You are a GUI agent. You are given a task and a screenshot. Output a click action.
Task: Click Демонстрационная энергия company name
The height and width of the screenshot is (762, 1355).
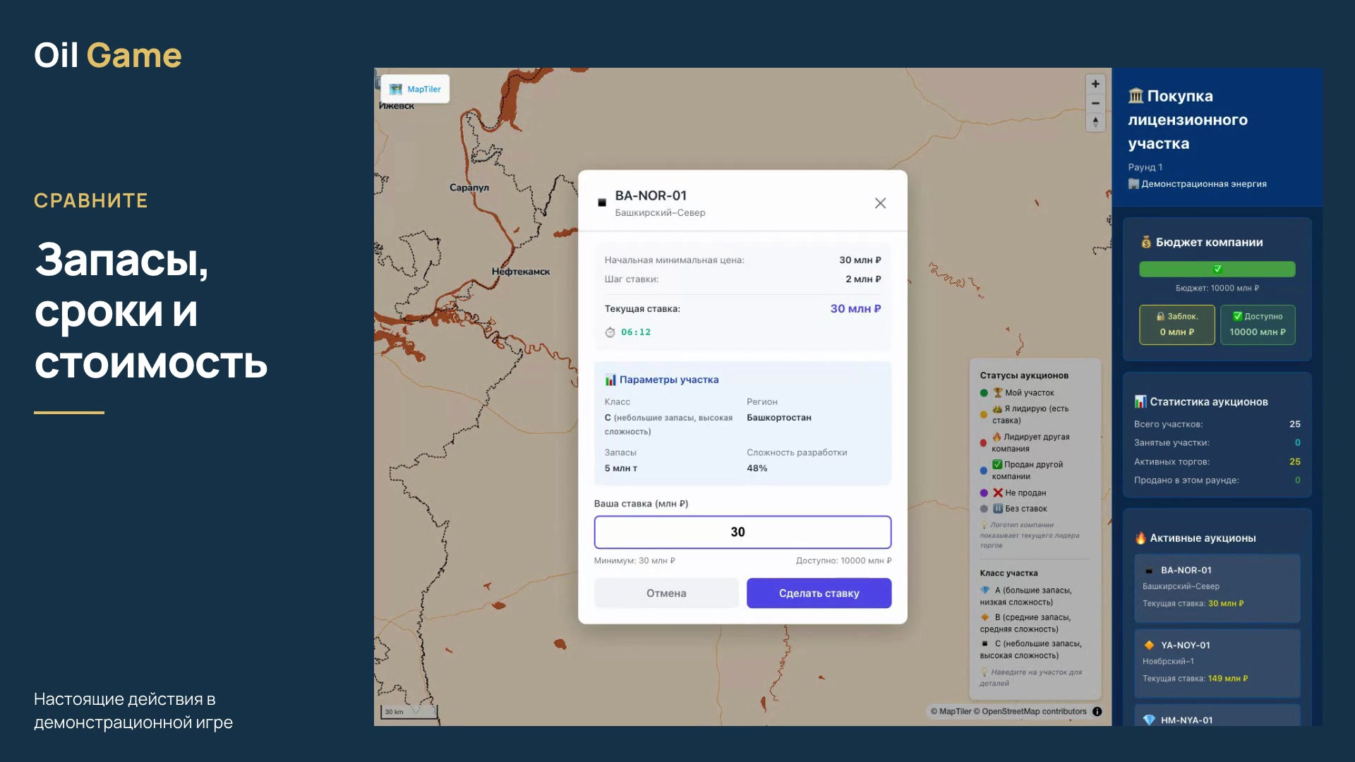click(1204, 184)
